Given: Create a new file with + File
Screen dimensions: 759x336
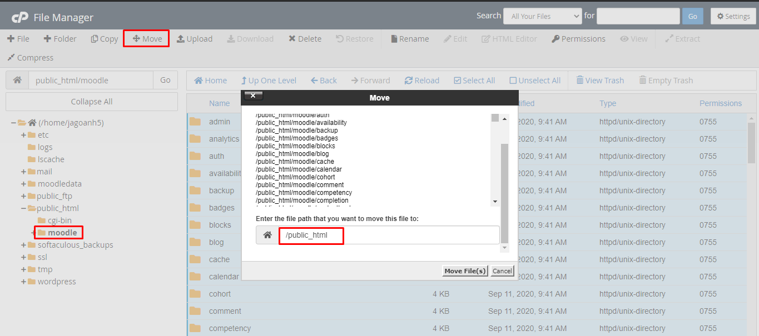Looking at the screenshot, I should point(18,39).
